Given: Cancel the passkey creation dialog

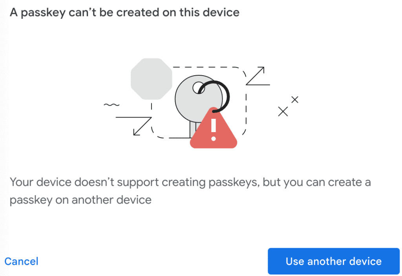Looking at the screenshot, I should click(x=21, y=261).
